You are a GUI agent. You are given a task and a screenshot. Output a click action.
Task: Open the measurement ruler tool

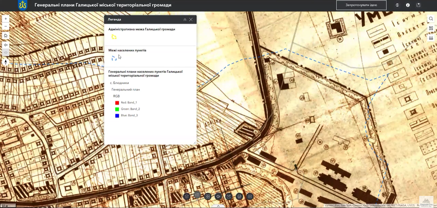[x=431, y=38]
